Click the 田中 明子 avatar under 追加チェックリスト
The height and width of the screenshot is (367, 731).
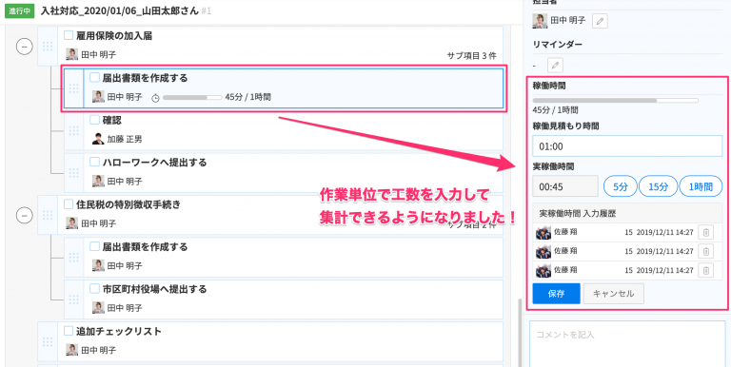click(x=71, y=350)
